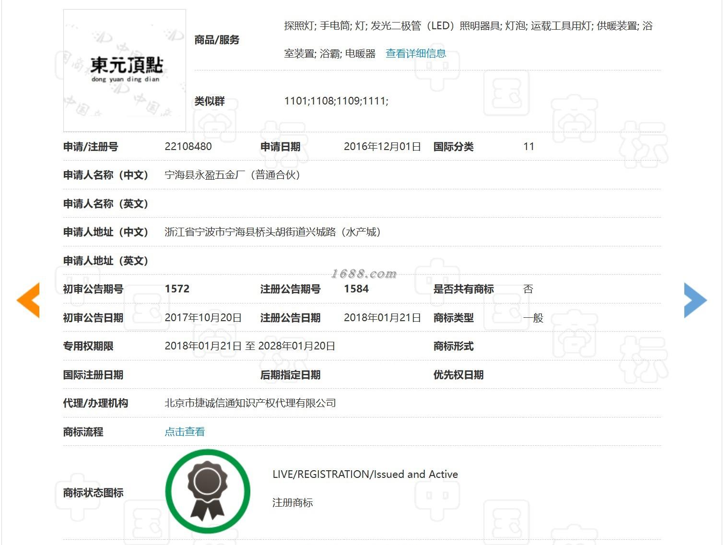This screenshot has height=545, width=727.
Task: Select preliminary announcement date 2017年10月20日
Action: tap(203, 318)
